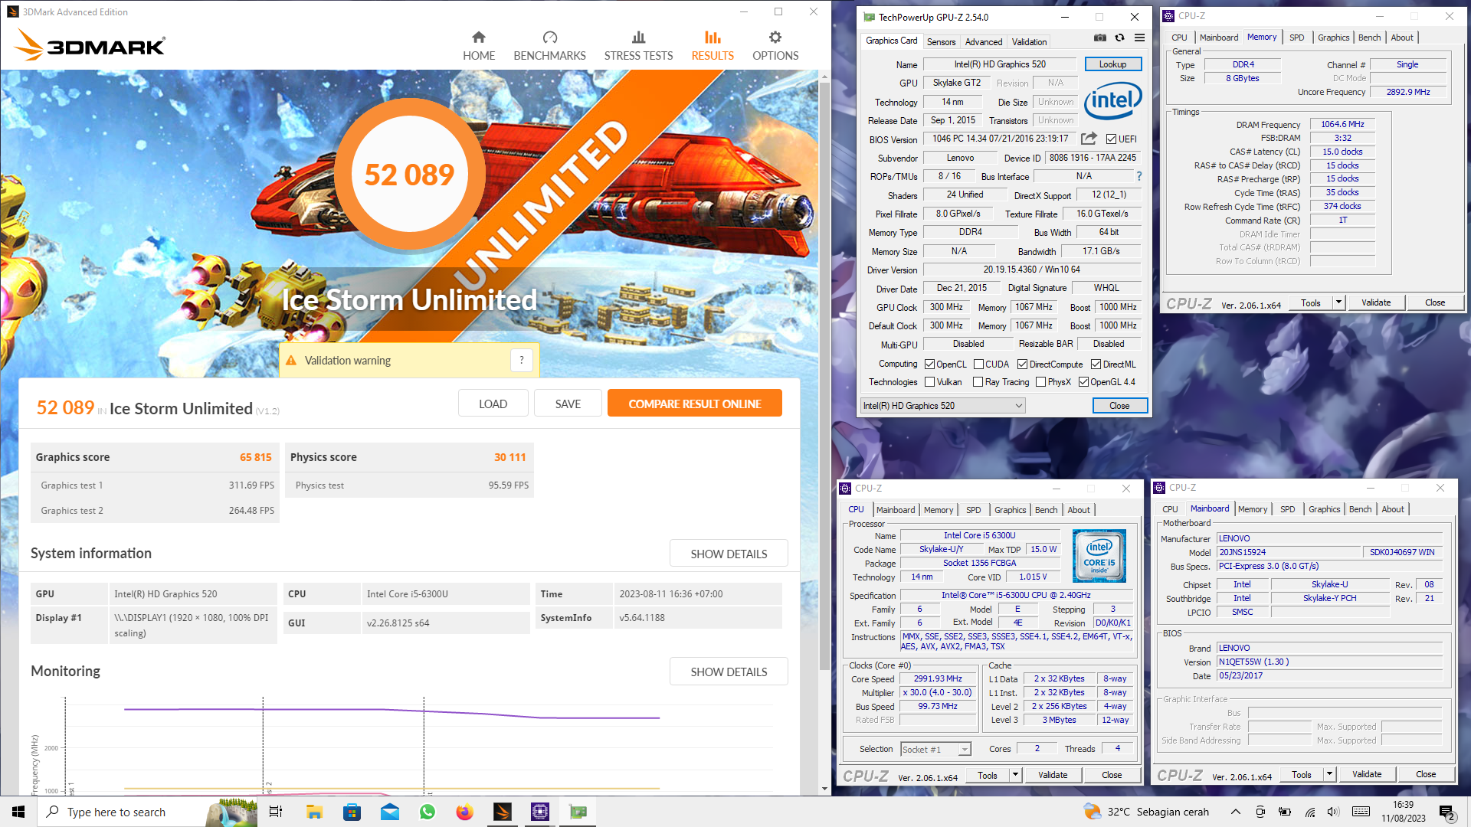Open SPD tab in the CPU-Z Memory window
1471x827 pixels.
pyautogui.click(x=1296, y=38)
